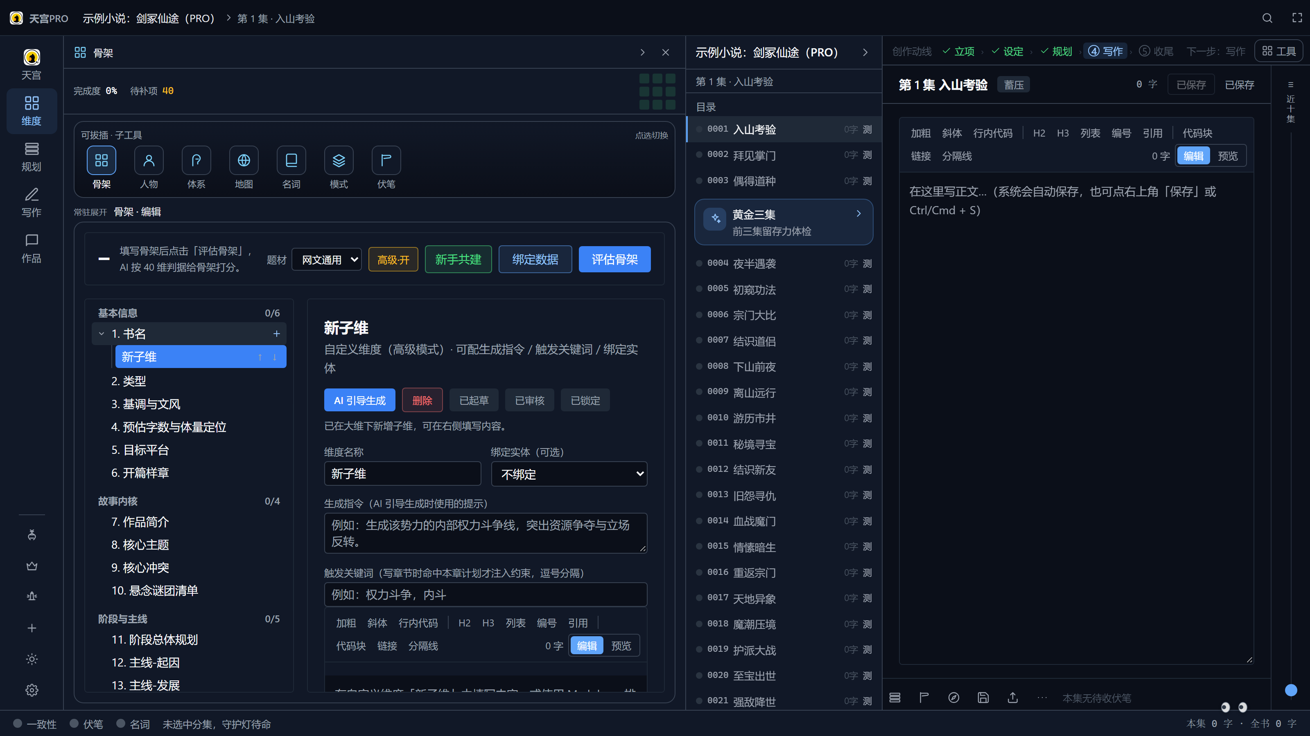Image resolution: width=1310 pixels, height=736 pixels.
Task: Open settings gear in left sidebar
Action: (32, 690)
